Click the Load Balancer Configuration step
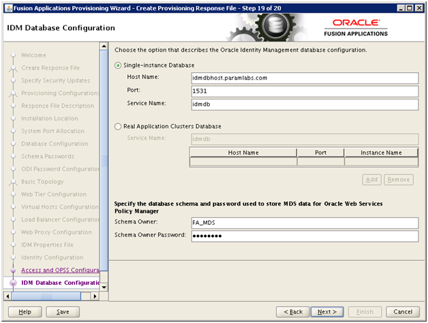Image resolution: width=428 pixels, height=323 pixels. click(x=61, y=219)
